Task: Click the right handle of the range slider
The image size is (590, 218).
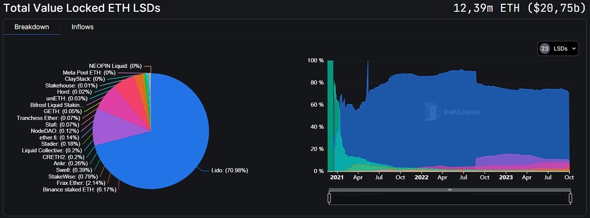Action: [x=570, y=198]
